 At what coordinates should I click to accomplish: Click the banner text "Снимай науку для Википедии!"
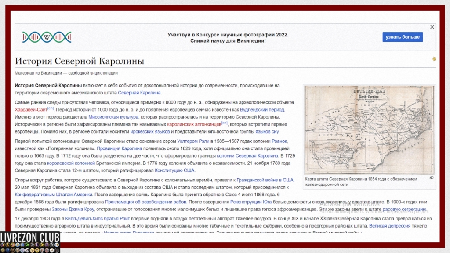[x=228, y=41]
